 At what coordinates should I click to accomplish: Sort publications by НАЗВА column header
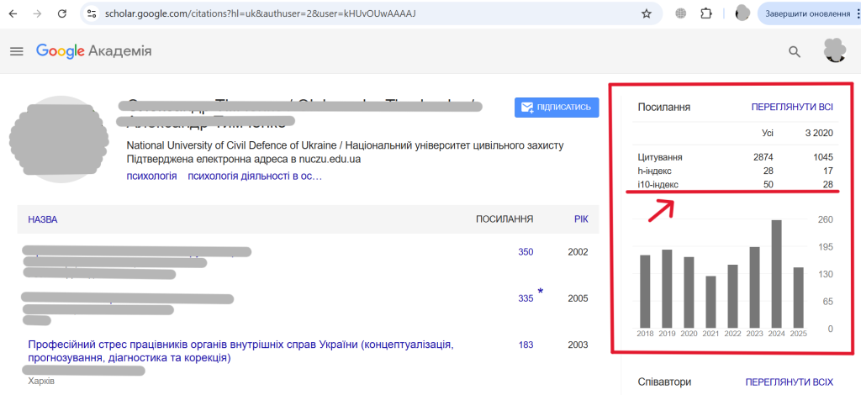(x=43, y=219)
